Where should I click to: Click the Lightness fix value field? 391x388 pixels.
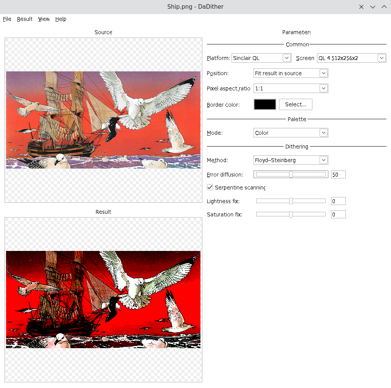click(x=338, y=201)
